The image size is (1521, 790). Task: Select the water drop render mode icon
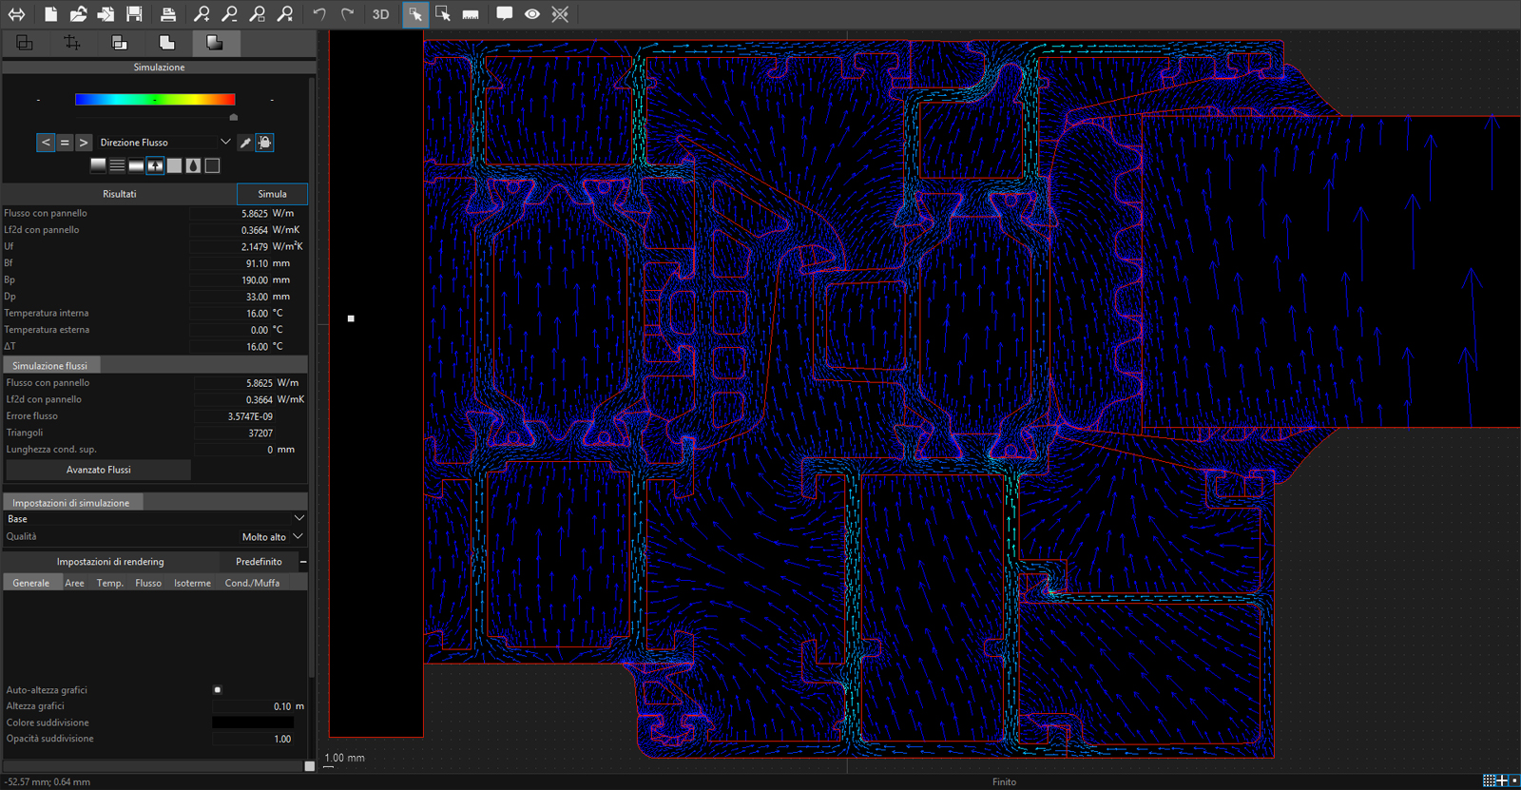(x=193, y=165)
